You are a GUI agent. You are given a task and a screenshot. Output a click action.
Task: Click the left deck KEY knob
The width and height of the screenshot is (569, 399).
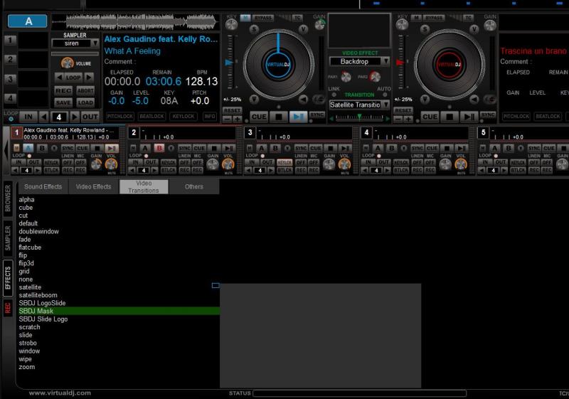pyautogui.click(x=232, y=24)
